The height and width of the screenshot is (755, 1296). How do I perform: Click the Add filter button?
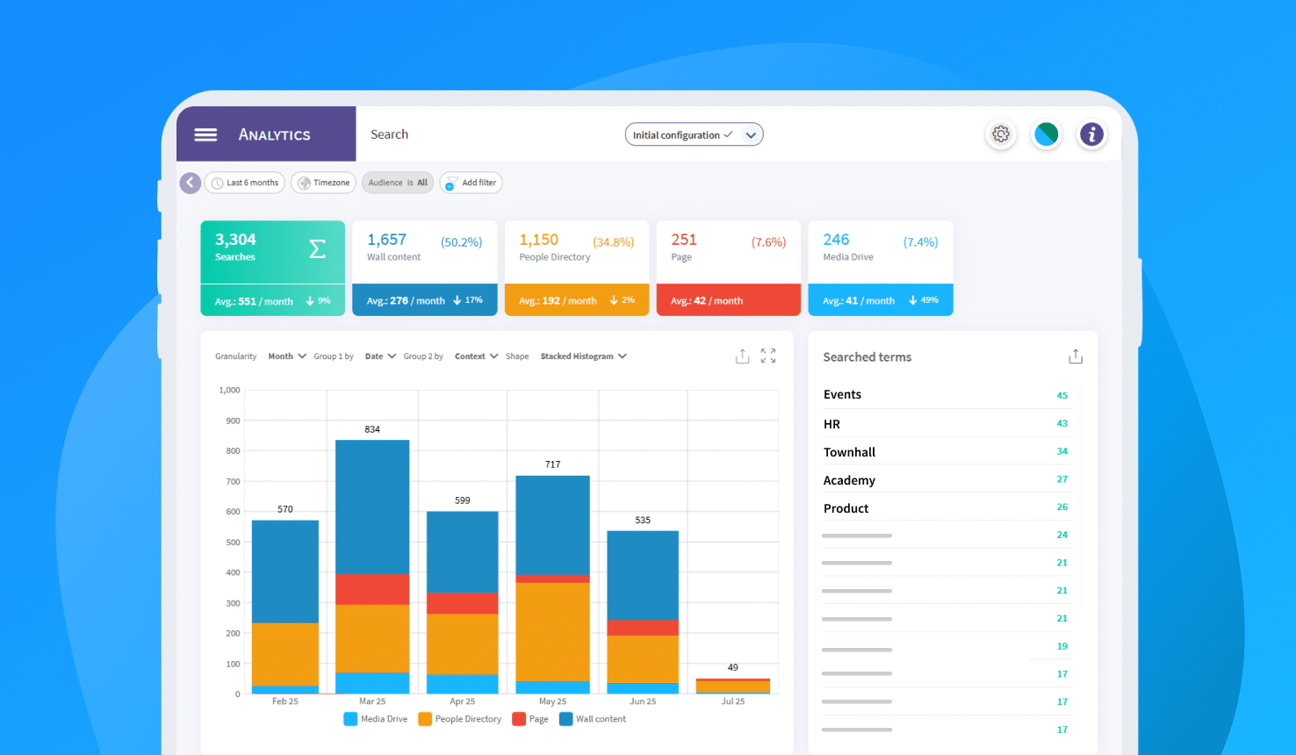point(472,183)
